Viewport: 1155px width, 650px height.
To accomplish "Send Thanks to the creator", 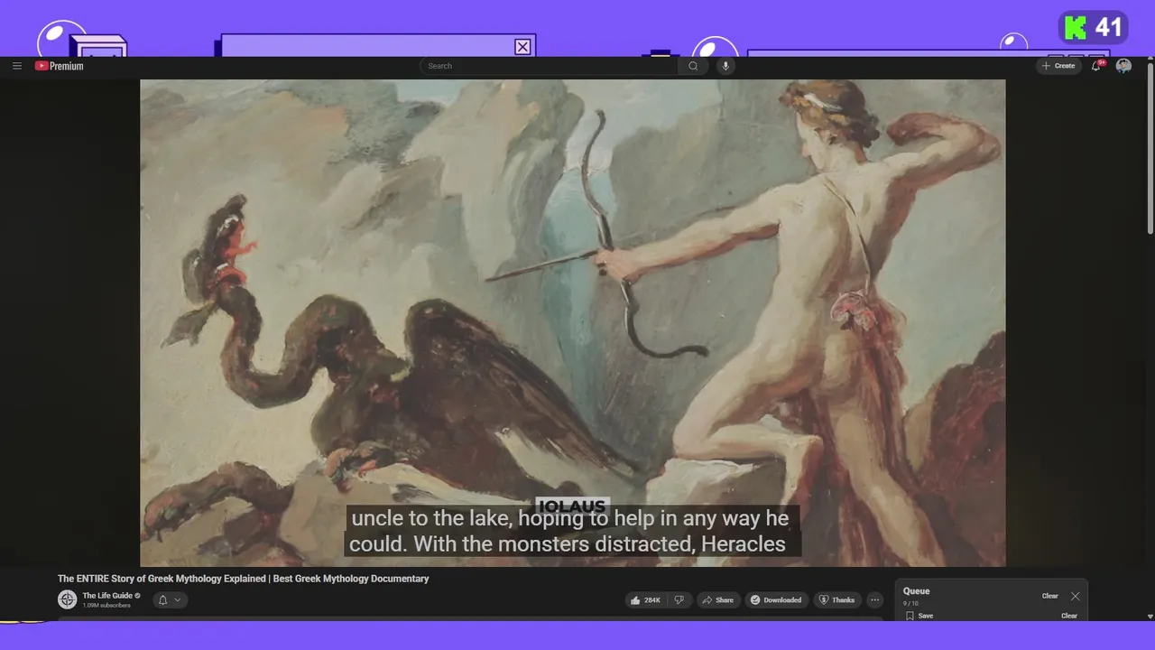I will (x=836, y=599).
